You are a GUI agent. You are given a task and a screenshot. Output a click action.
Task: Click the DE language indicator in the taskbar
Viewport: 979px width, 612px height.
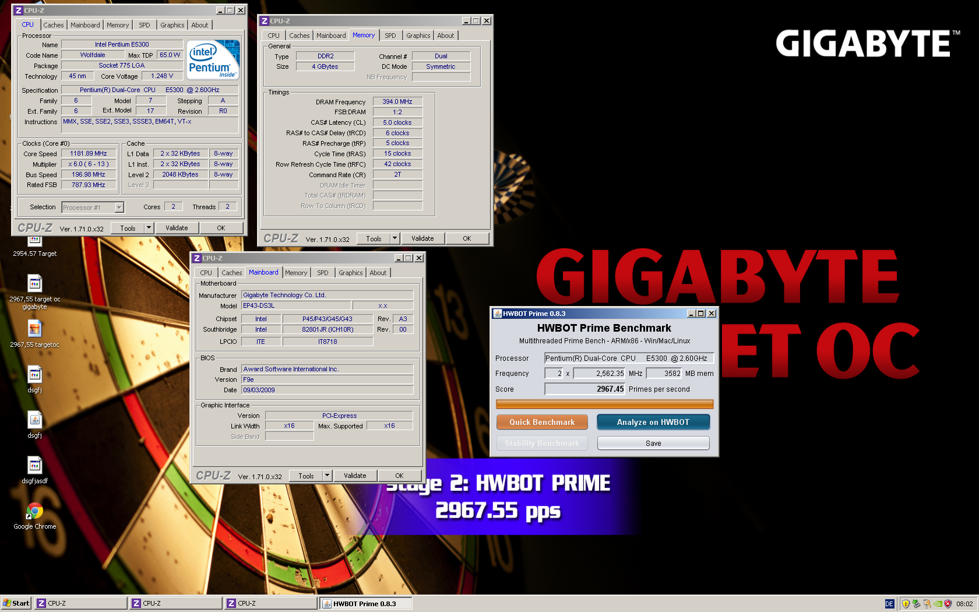889,604
